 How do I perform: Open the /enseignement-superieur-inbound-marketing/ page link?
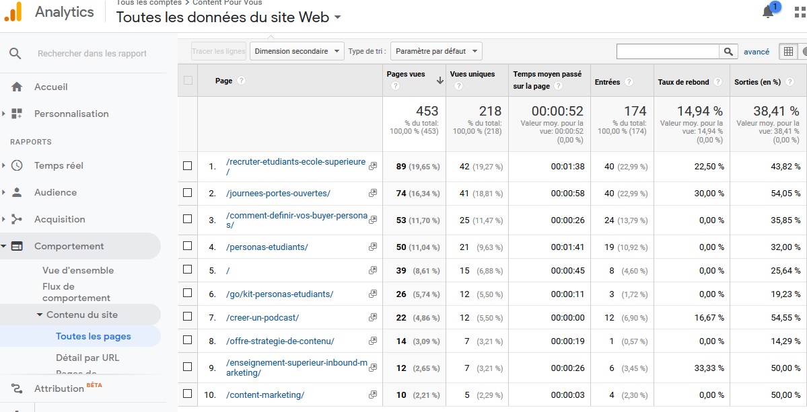click(297, 368)
